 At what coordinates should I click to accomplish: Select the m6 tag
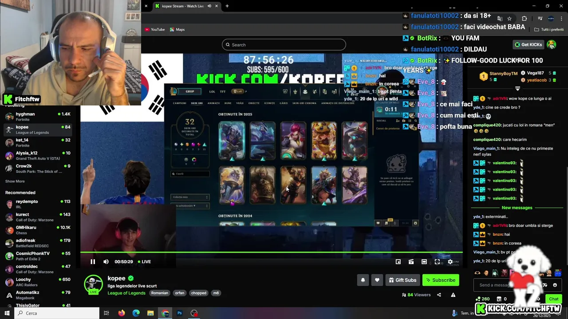click(x=216, y=293)
